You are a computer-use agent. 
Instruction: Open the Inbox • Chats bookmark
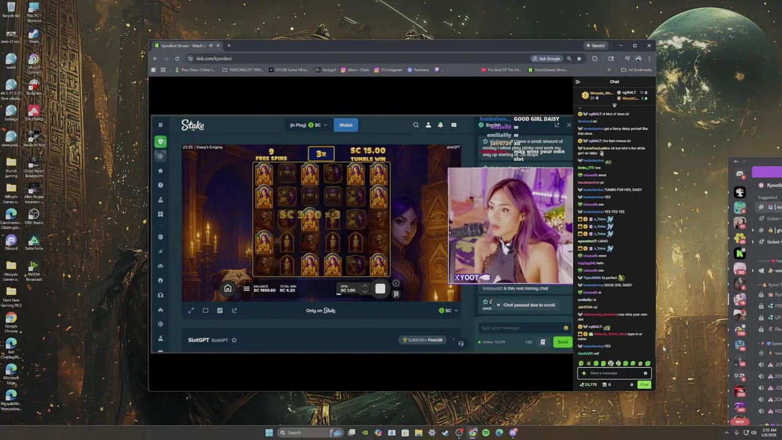356,70
